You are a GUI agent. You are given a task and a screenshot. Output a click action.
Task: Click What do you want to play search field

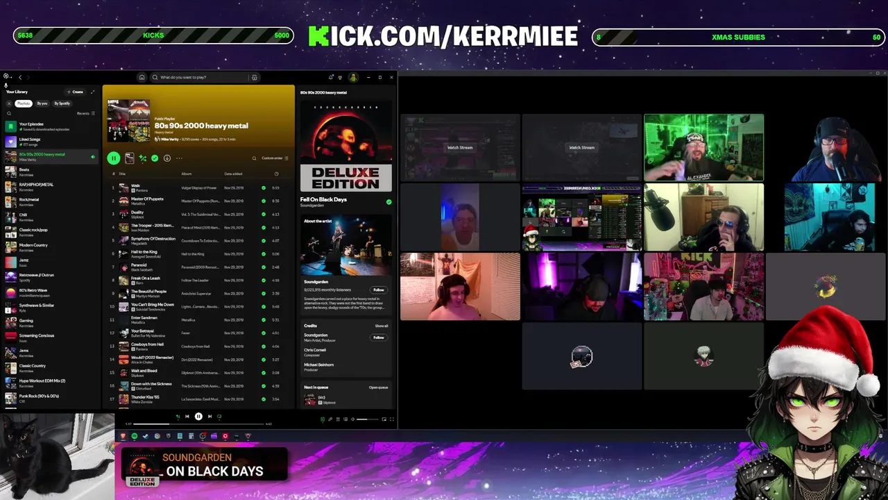pos(201,77)
